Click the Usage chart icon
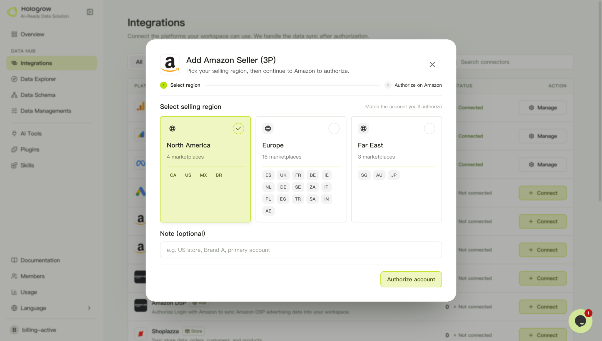Image resolution: width=602 pixels, height=341 pixels. (x=14, y=292)
